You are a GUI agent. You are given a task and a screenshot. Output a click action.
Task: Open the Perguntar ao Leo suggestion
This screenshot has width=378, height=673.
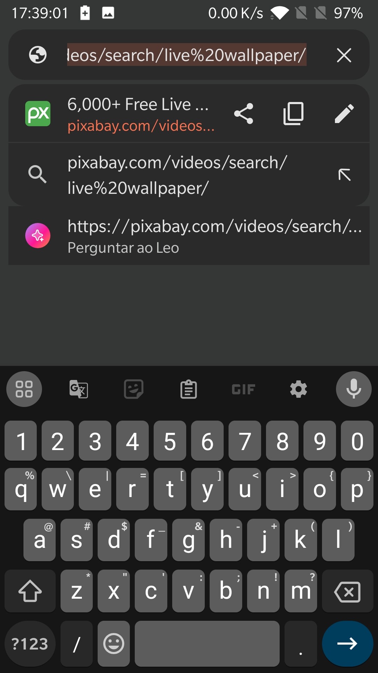point(189,236)
